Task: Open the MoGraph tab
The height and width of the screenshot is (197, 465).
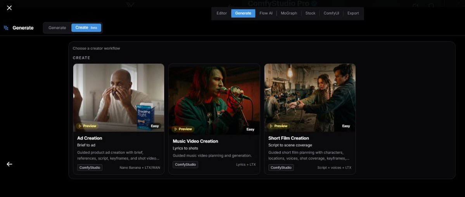Action: [289, 13]
